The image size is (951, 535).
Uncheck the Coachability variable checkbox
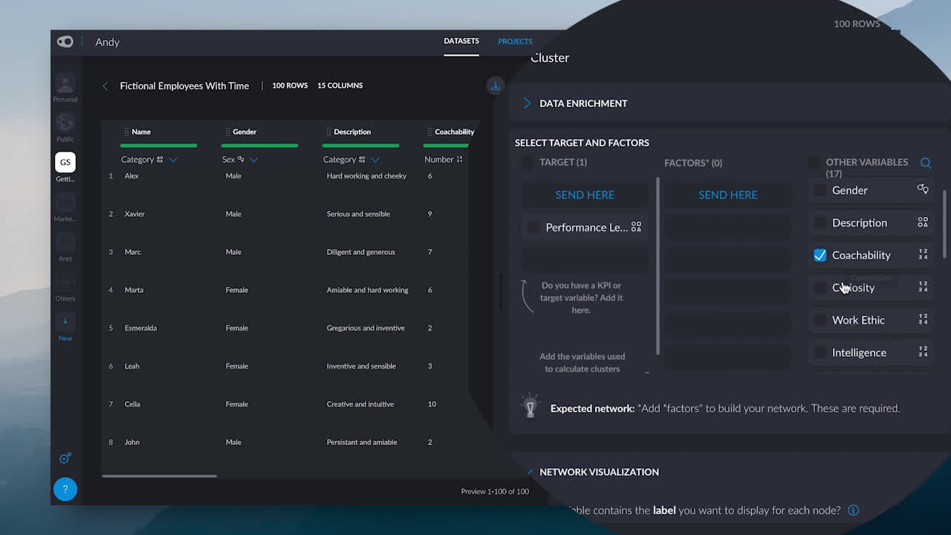[820, 255]
